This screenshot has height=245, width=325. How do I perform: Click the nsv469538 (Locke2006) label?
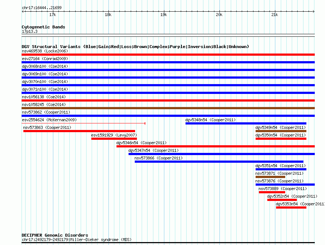pos(45,51)
